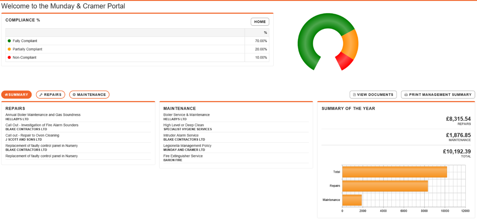Click the orange segment of donut chart

tap(351, 44)
